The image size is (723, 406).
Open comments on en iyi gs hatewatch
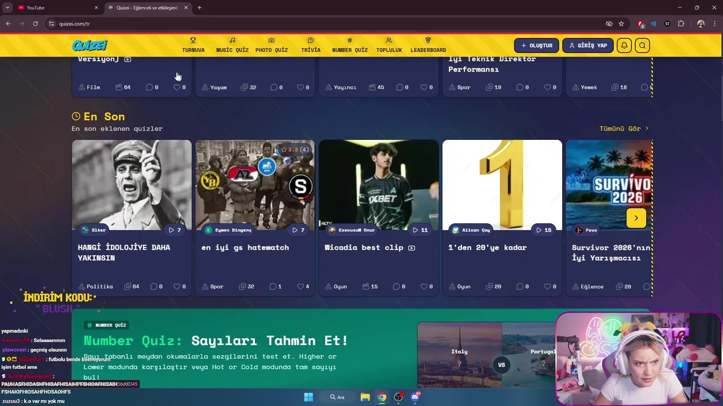click(x=276, y=286)
